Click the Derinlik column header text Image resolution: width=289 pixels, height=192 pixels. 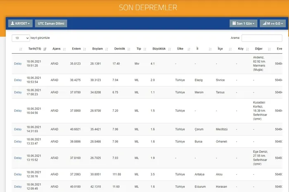pos(120,49)
